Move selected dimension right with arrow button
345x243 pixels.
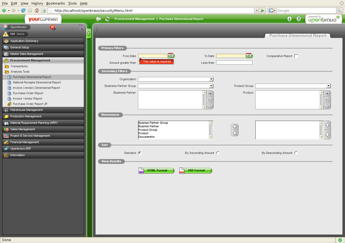pyautogui.click(x=234, y=127)
